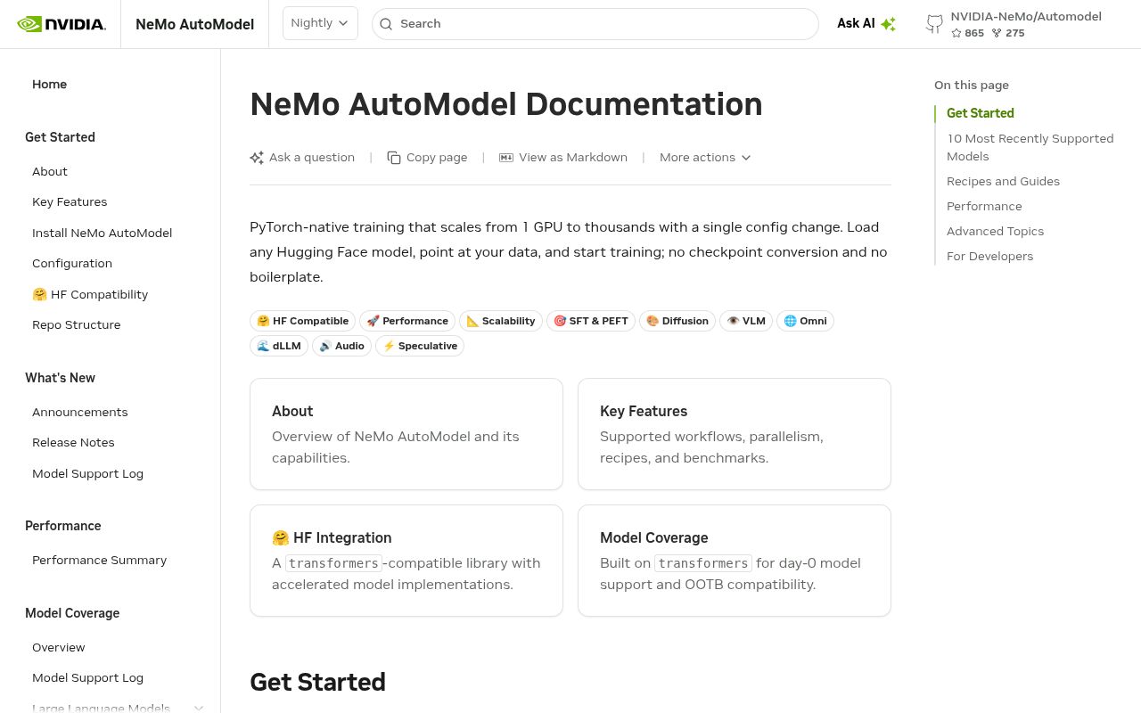Image resolution: width=1141 pixels, height=713 pixels.
Task: Click Ask a question button
Action: [x=302, y=158]
